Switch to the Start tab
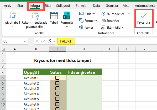Image resolution: width=157 pixels, height=110 pixels. 21,6
